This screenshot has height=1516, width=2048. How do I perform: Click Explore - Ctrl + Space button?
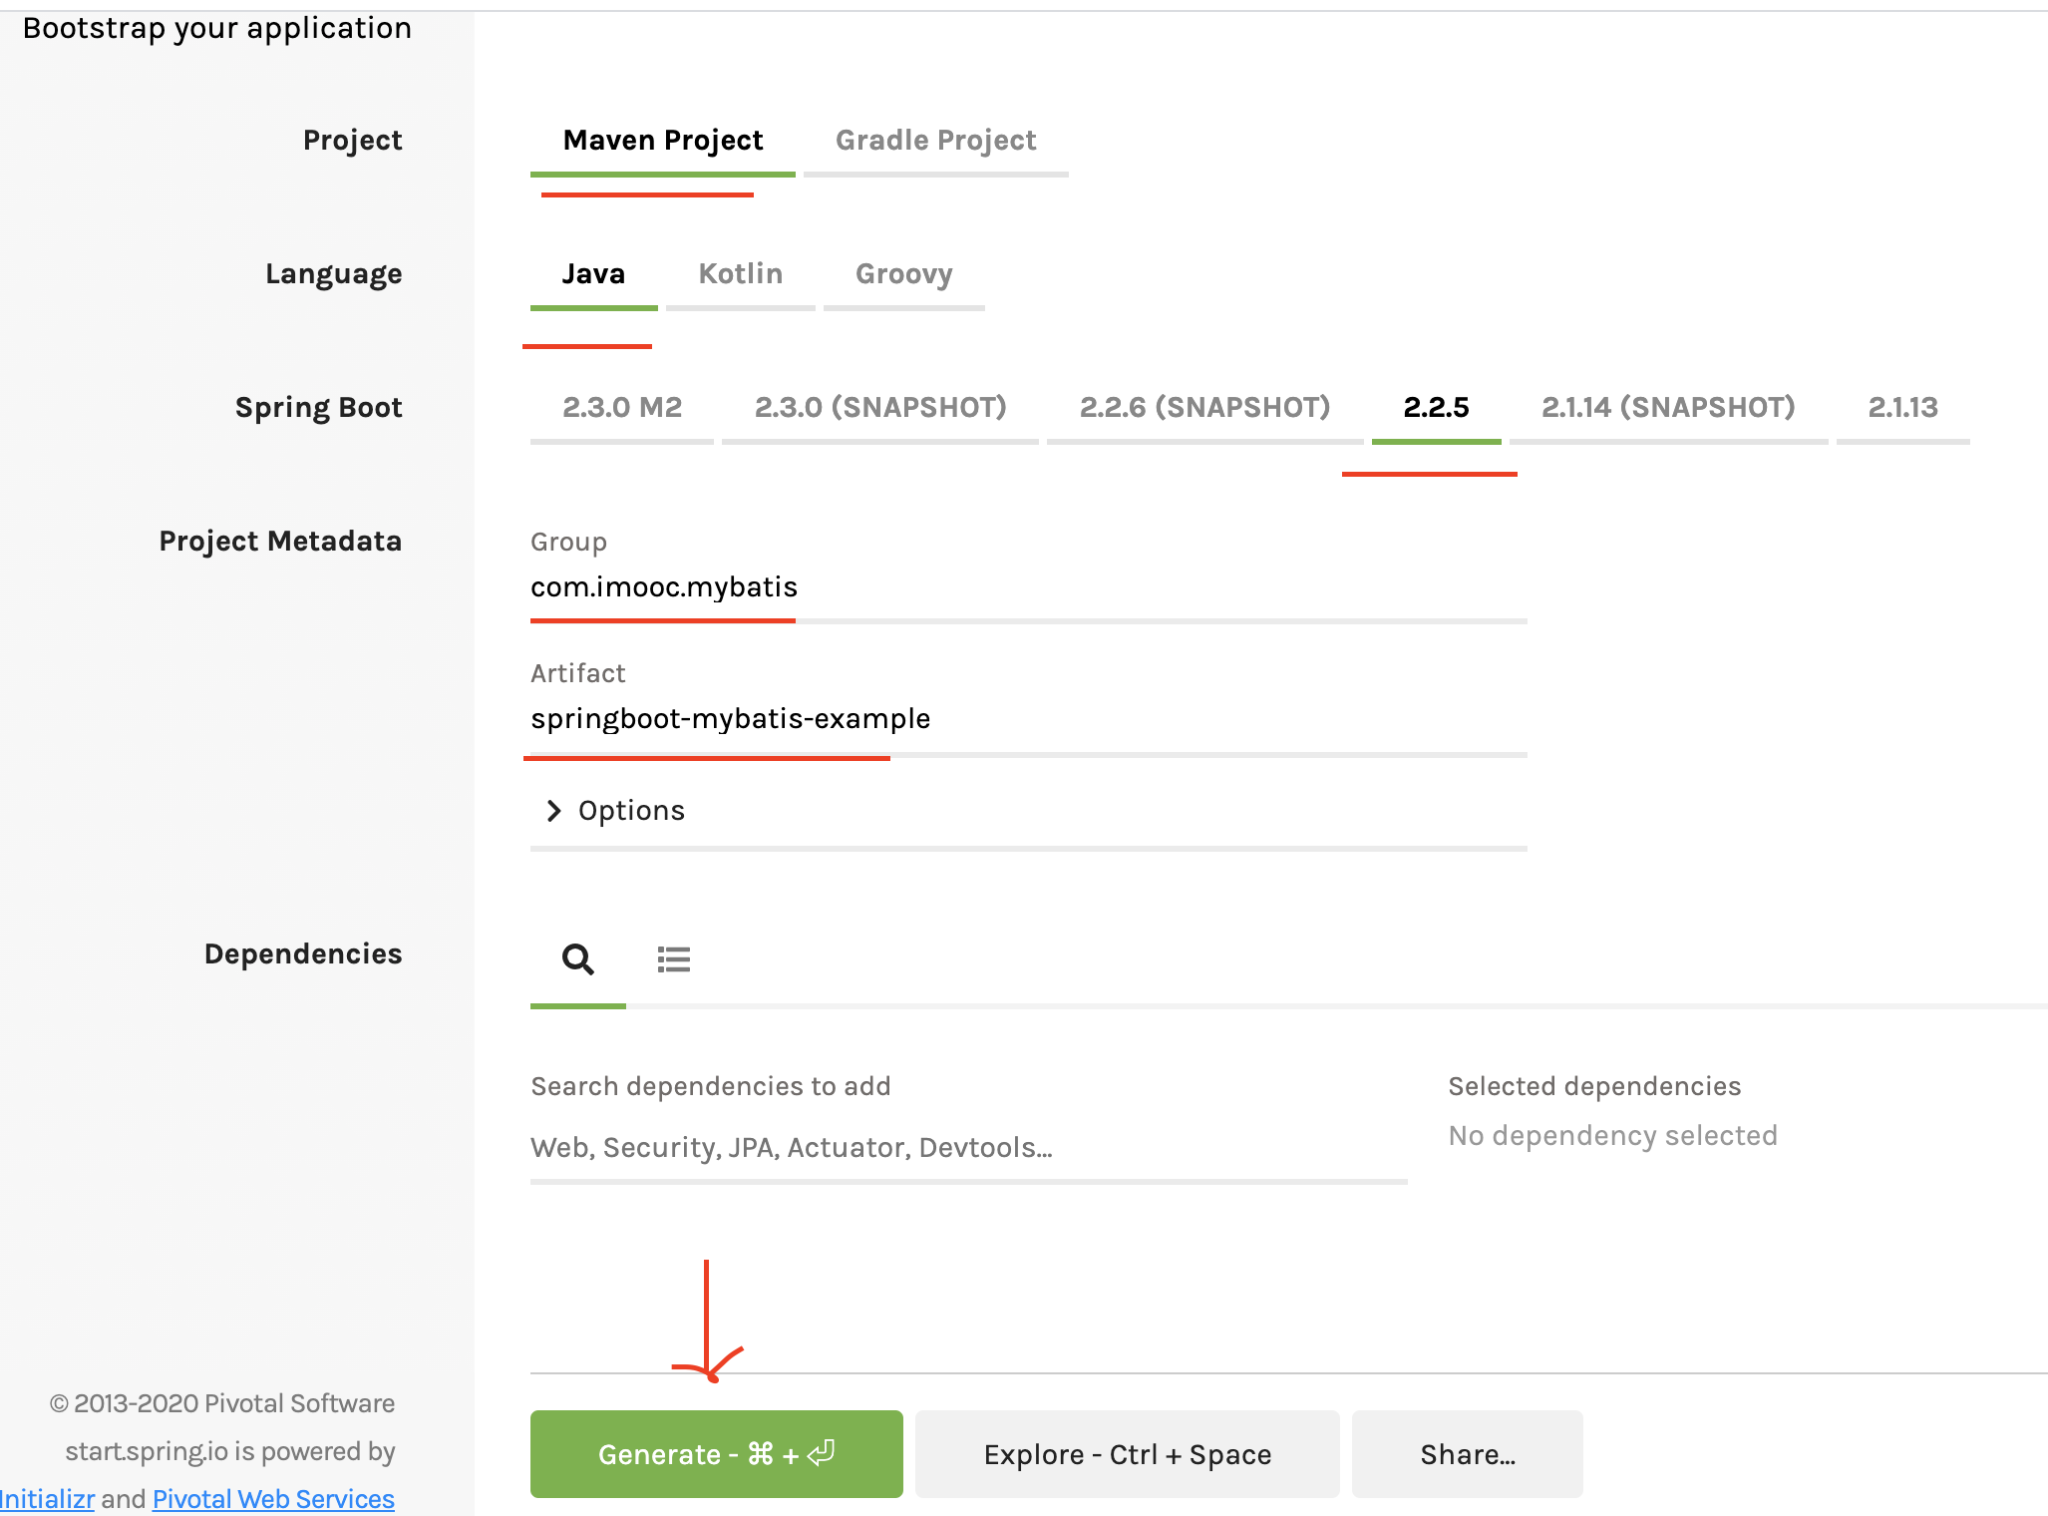[1128, 1454]
